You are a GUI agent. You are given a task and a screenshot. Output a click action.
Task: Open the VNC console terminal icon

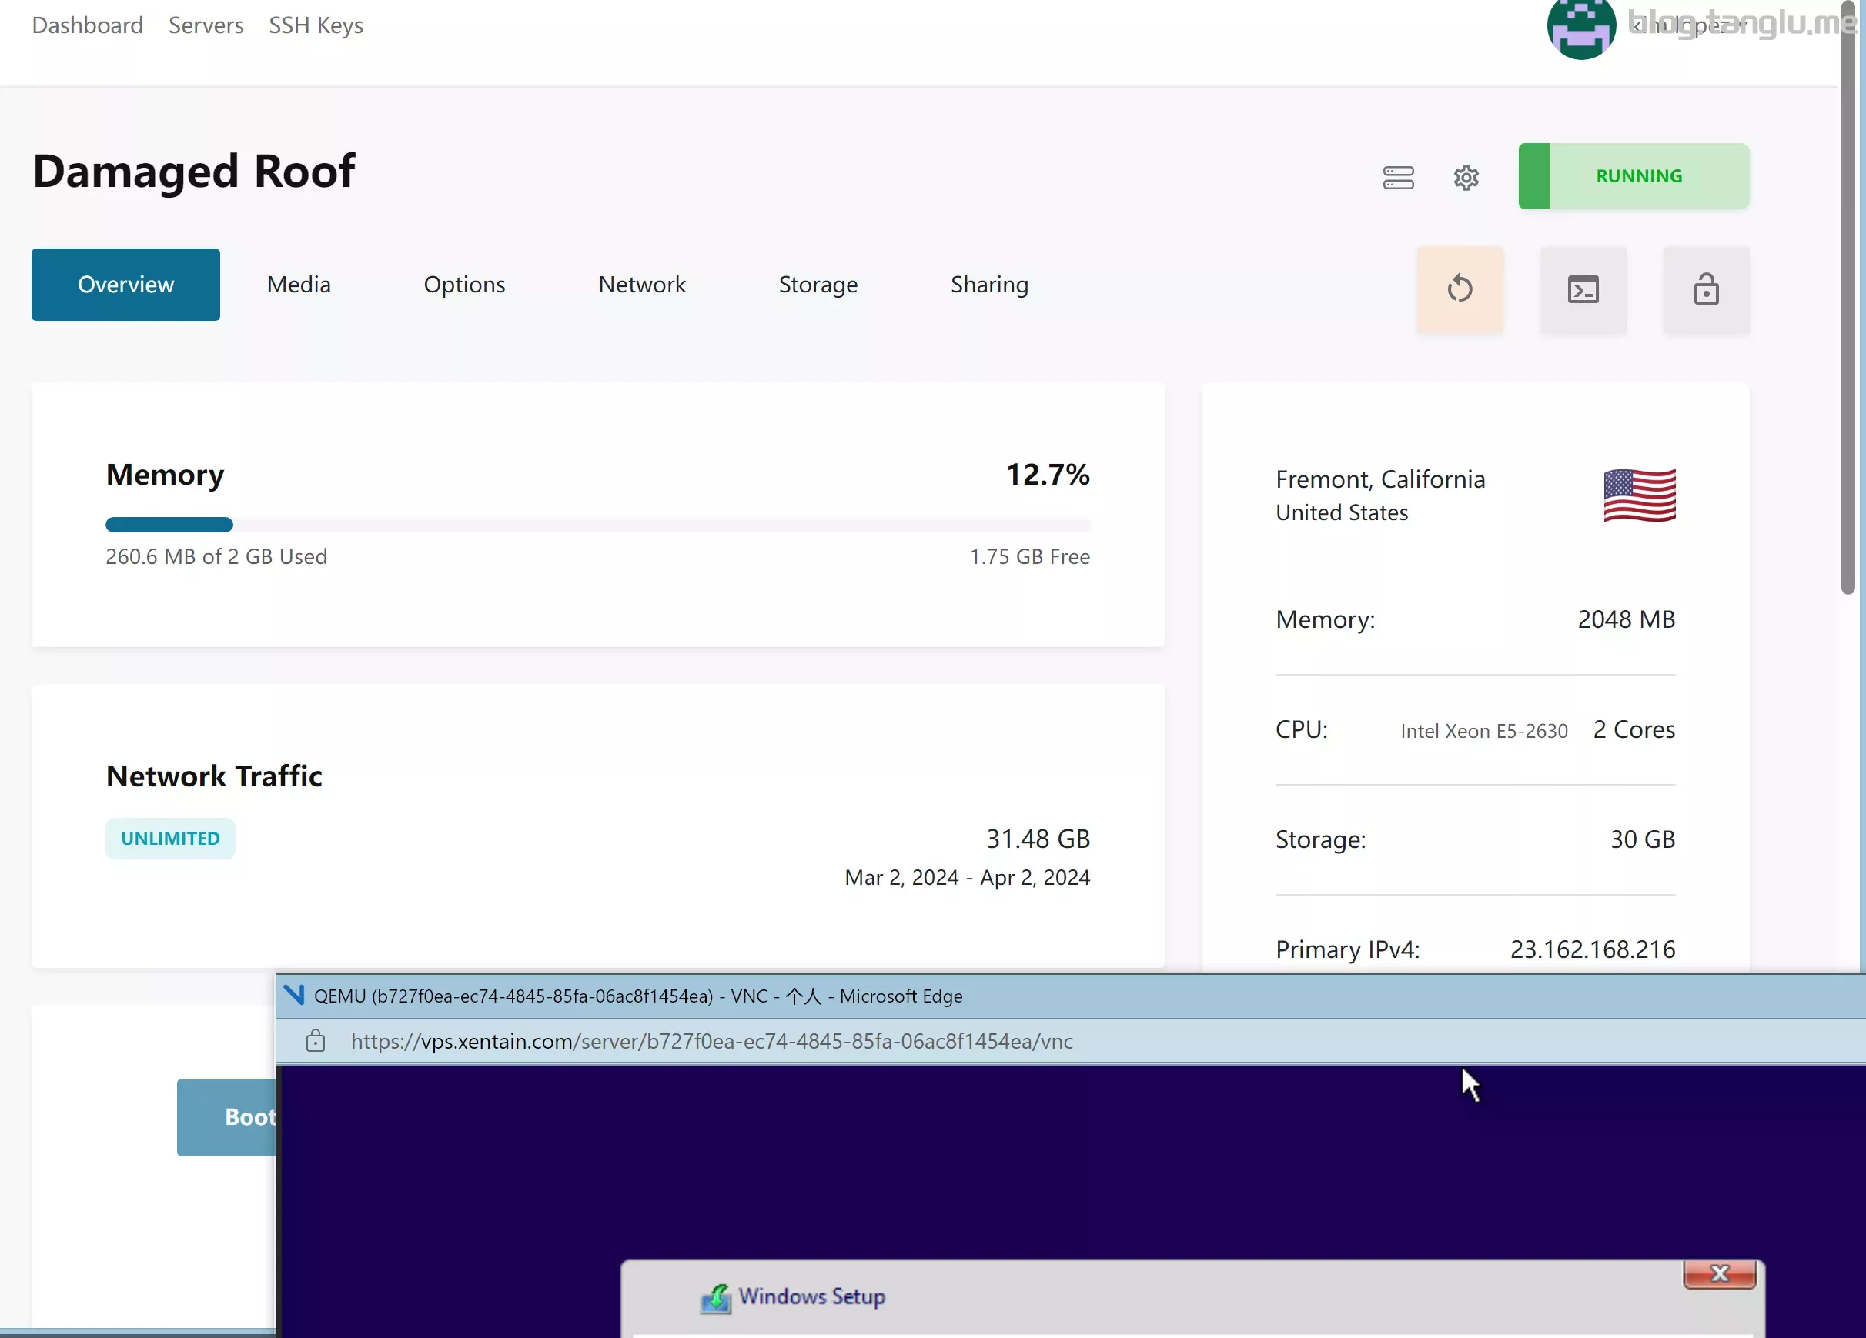1582,289
